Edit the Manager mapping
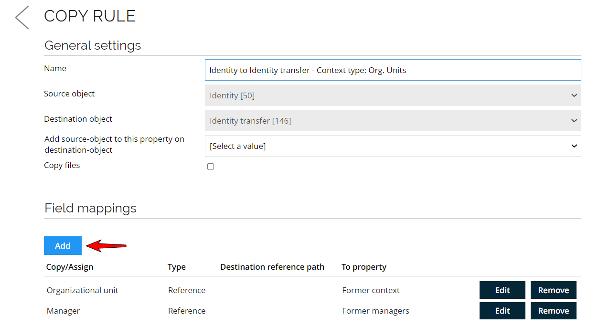 (x=502, y=311)
